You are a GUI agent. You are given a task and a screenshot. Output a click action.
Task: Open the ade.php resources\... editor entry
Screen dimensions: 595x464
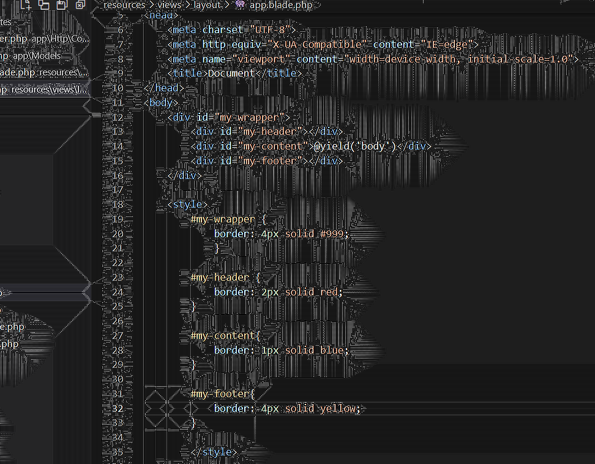point(45,72)
